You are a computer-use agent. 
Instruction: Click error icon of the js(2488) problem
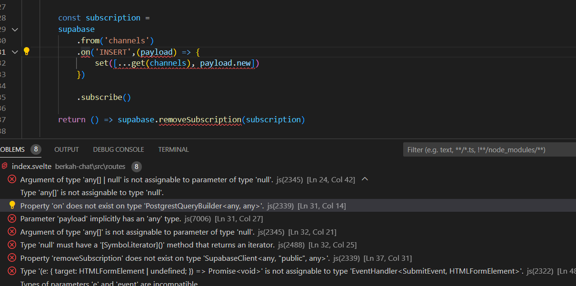pos(12,245)
